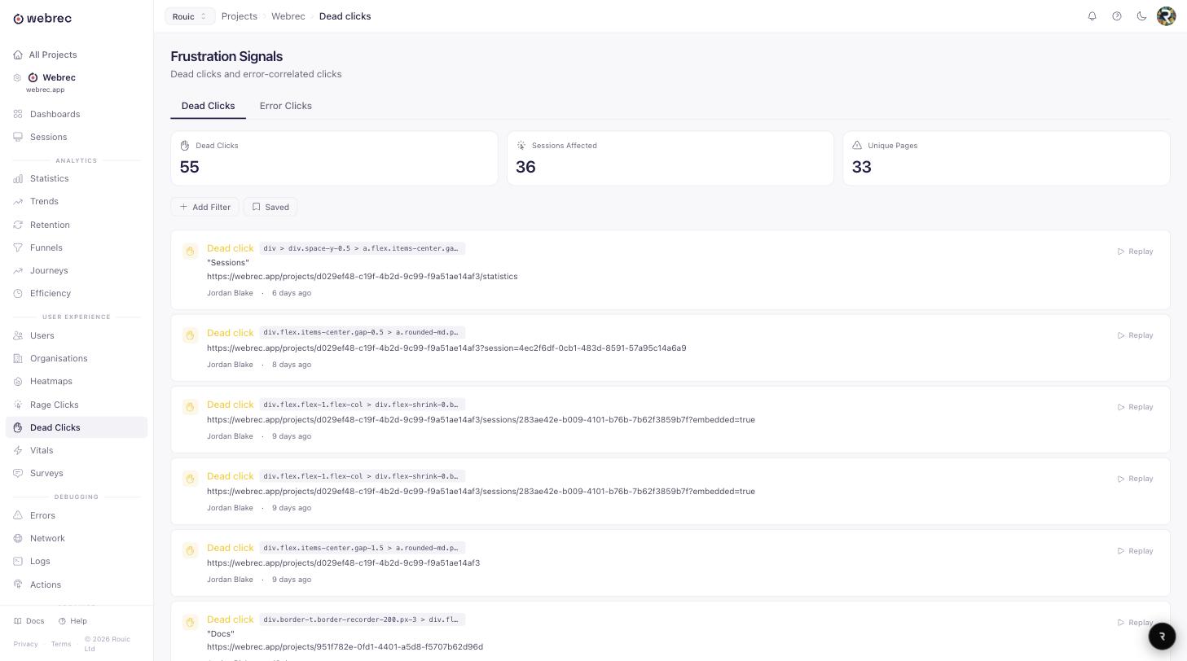Click the selector div.border-t.border-recorder-200 chip
The height and width of the screenshot is (661, 1187).
pyautogui.click(x=363, y=619)
